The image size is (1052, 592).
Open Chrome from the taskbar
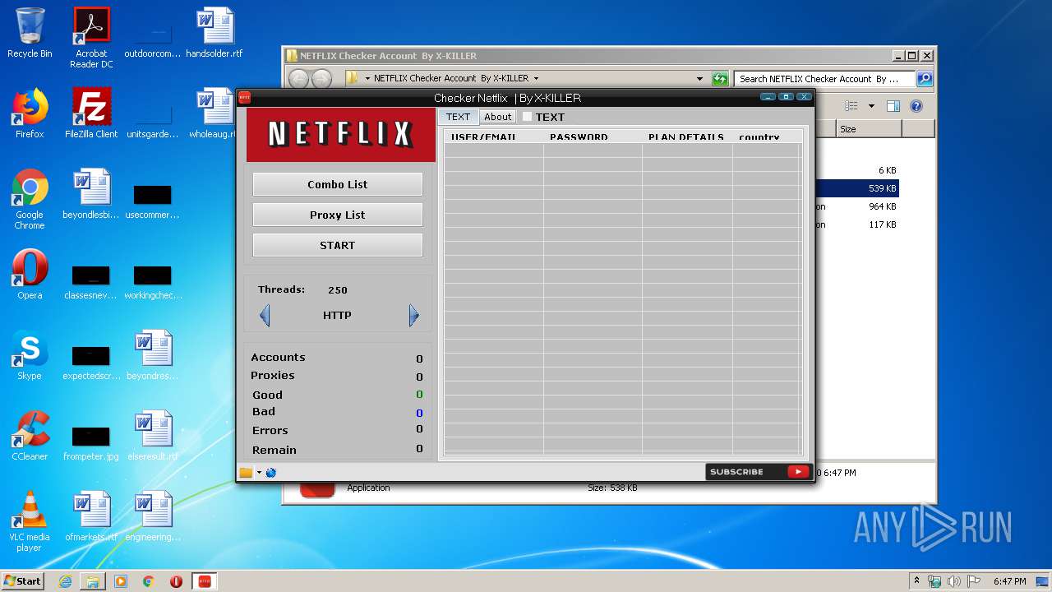[149, 581]
